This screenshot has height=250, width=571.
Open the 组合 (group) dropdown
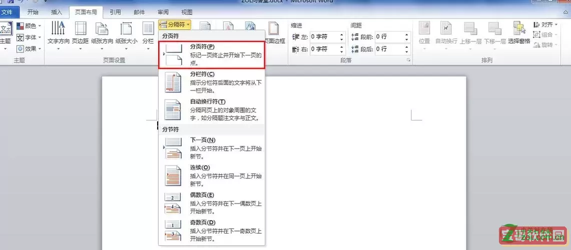(545, 34)
